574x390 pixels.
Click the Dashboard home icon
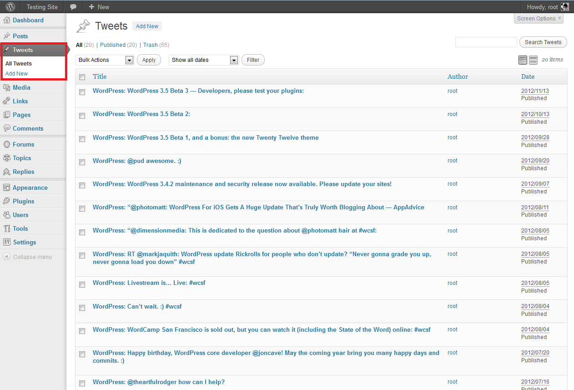tap(7, 20)
